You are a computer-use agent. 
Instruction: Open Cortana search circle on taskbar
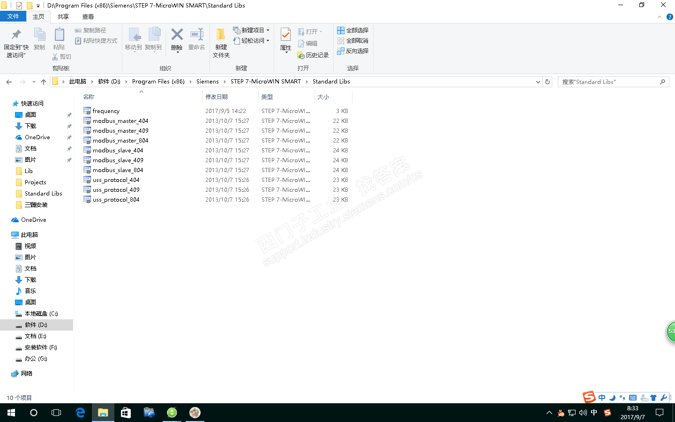tap(34, 413)
